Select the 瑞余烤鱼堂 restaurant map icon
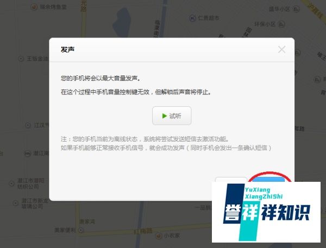Screen dimensions: 326x248 pos(34,7)
